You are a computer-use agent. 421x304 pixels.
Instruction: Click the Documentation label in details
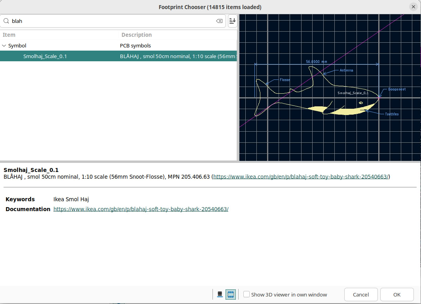pos(28,209)
